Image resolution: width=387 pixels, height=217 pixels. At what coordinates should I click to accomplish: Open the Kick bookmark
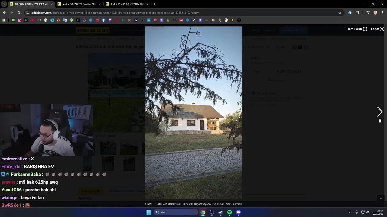[13, 20]
